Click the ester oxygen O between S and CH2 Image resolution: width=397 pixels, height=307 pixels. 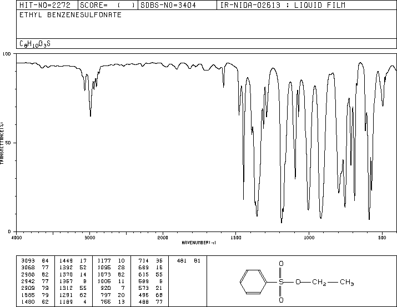298,282
